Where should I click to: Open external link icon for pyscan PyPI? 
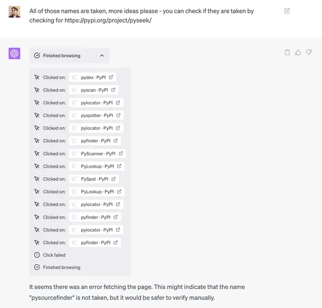[113, 90]
